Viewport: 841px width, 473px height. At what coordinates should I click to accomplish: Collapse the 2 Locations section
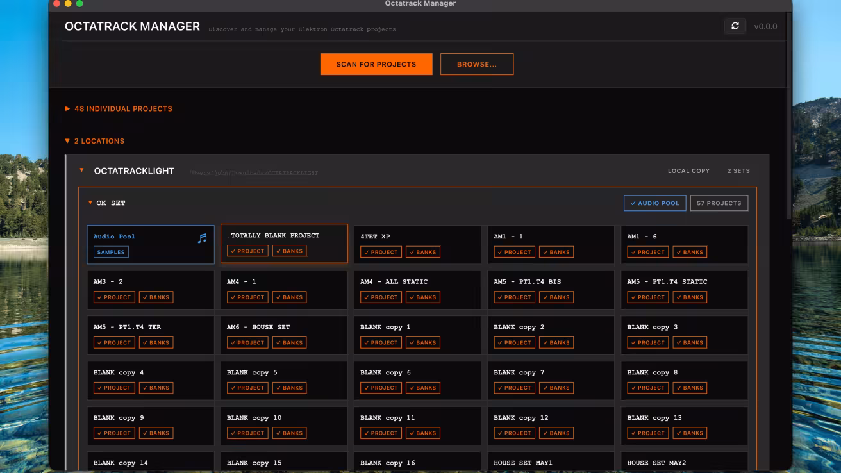coord(95,141)
